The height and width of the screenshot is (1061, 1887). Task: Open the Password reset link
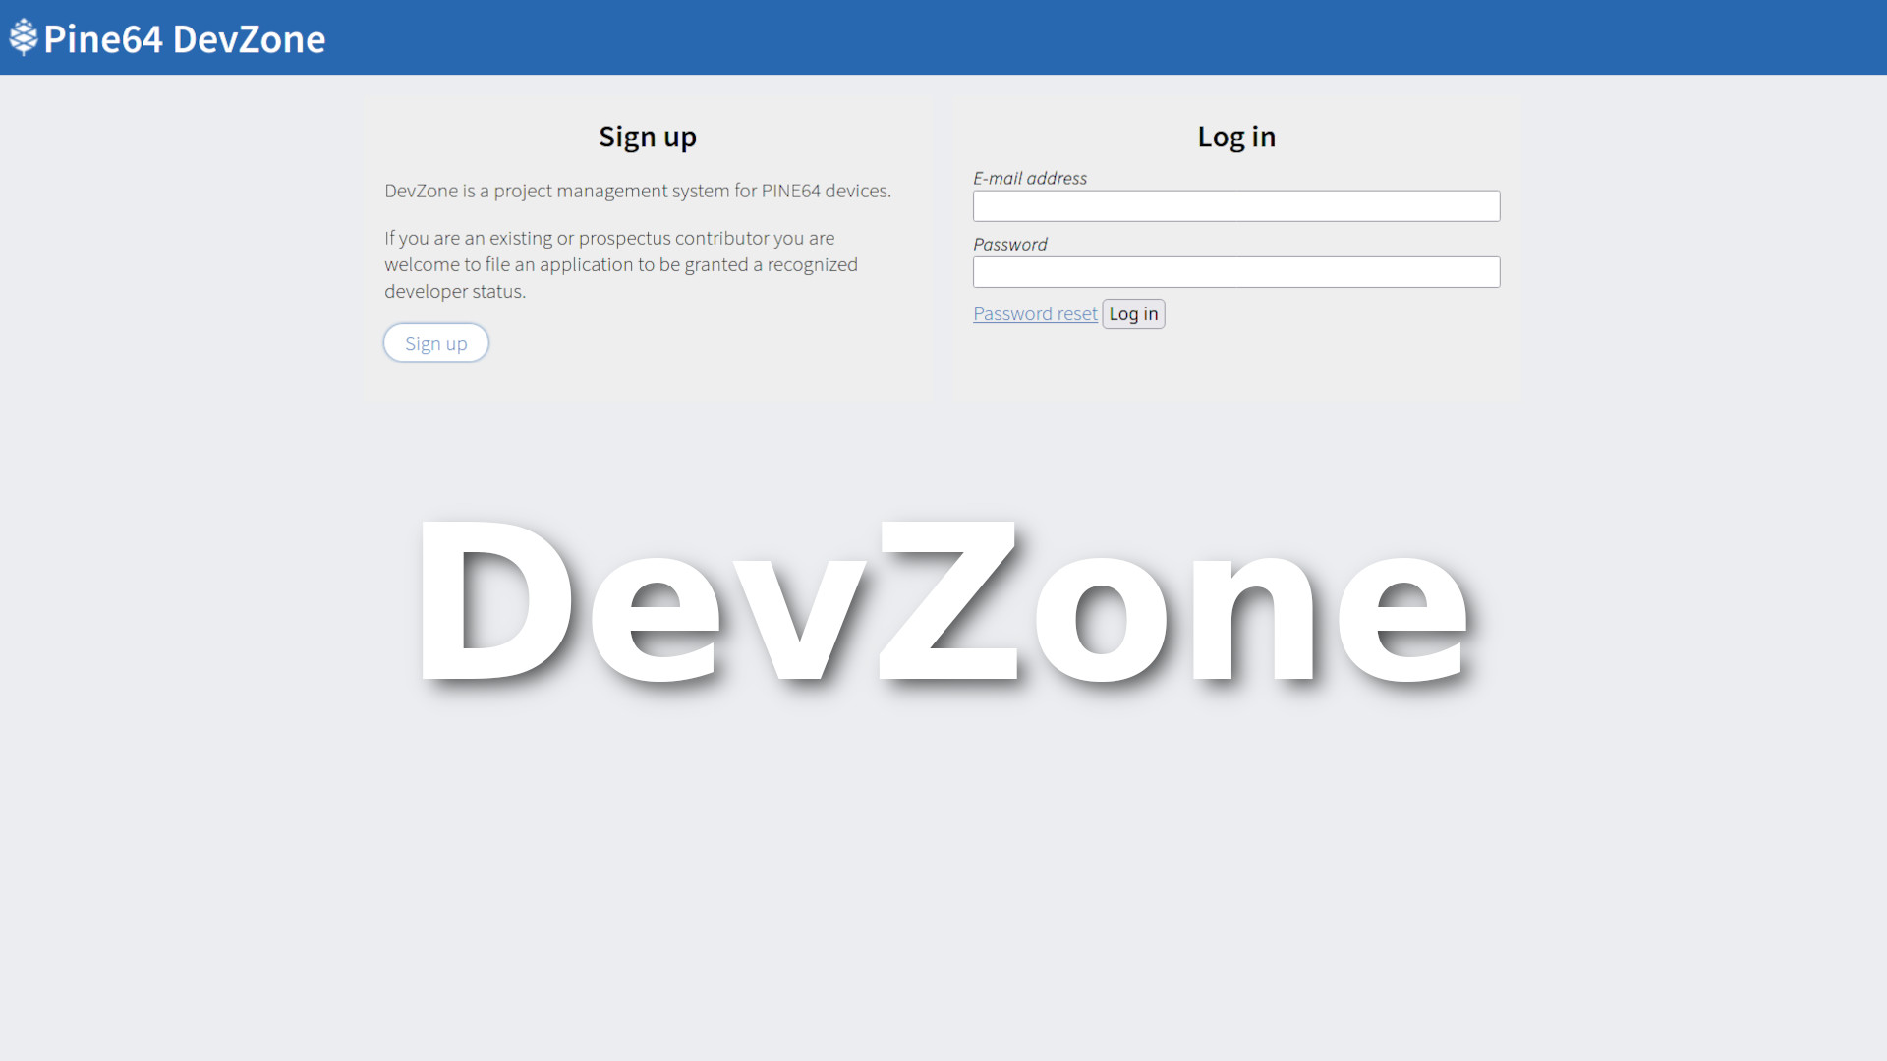pos(1035,314)
